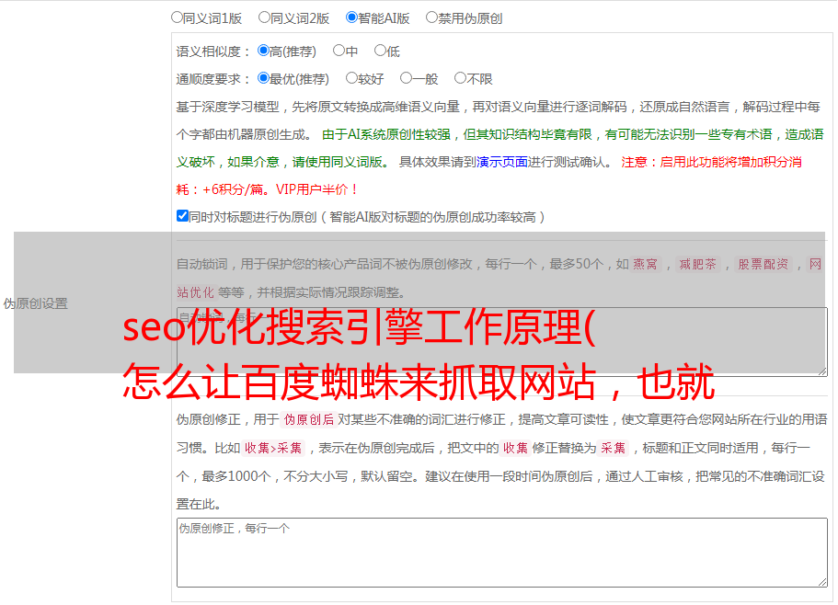Click the 股票配资 example keyword tag

(x=763, y=264)
